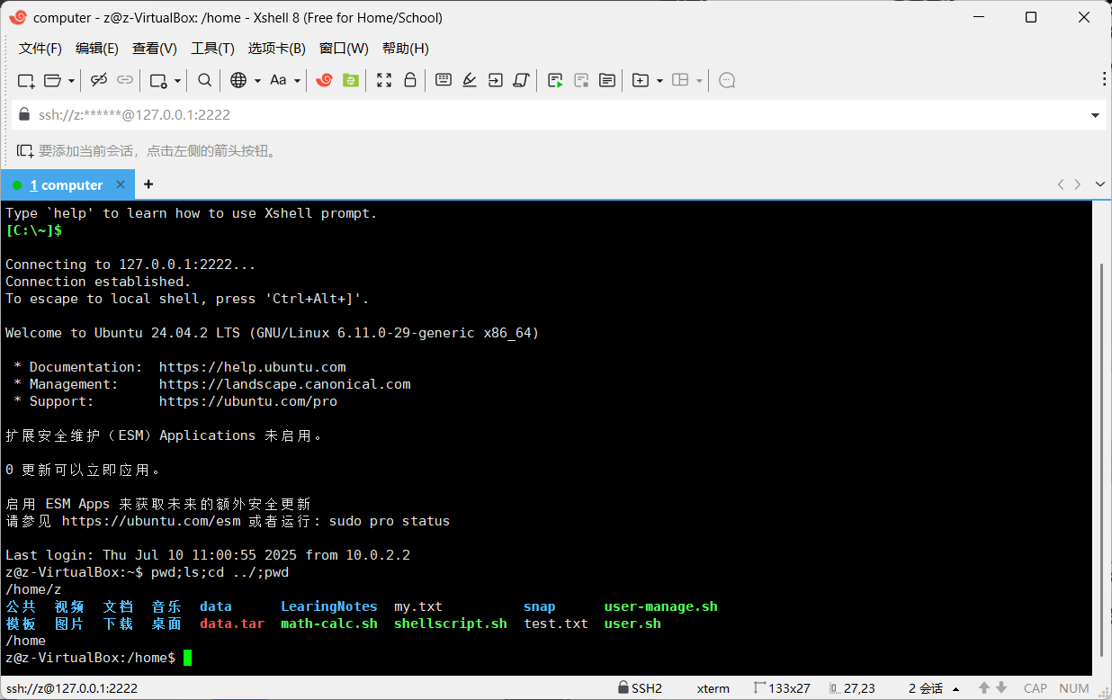The width and height of the screenshot is (1112, 700).
Task: Click the lock screen padlock icon
Action: pyautogui.click(x=410, y=80)
